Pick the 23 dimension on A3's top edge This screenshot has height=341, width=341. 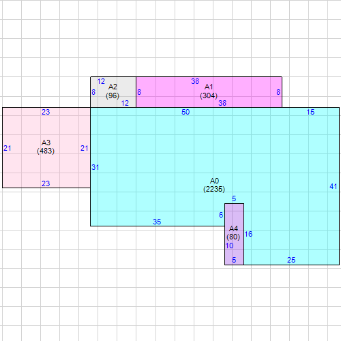click(46, 112)
